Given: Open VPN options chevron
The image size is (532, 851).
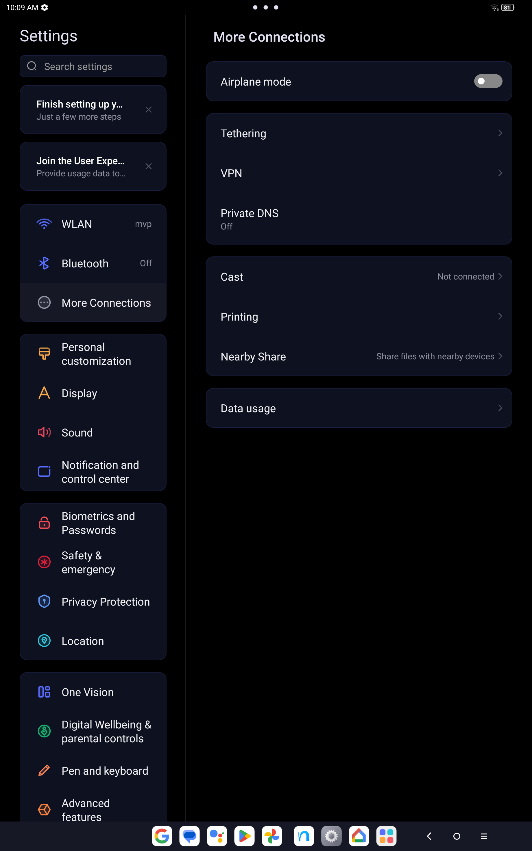Looking at the screenshot, I should 500,173.
